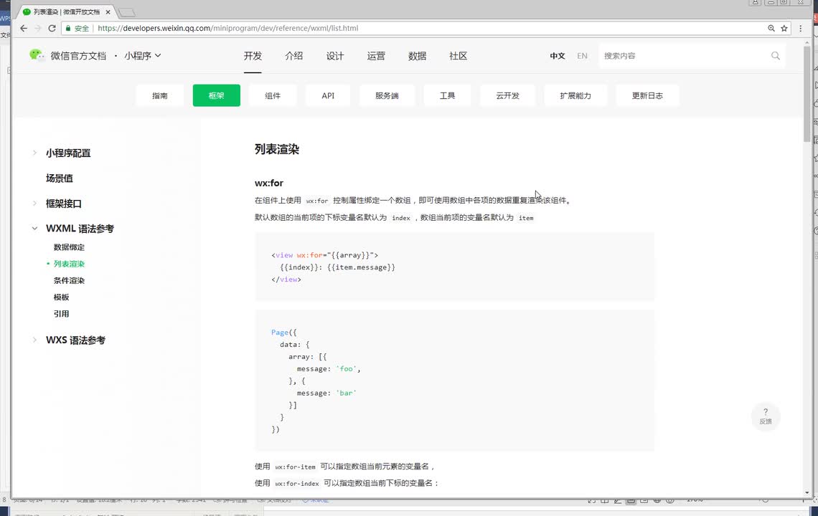
Task: Open the zoom magnifier icon in address bar
Action: pos(771,28)
